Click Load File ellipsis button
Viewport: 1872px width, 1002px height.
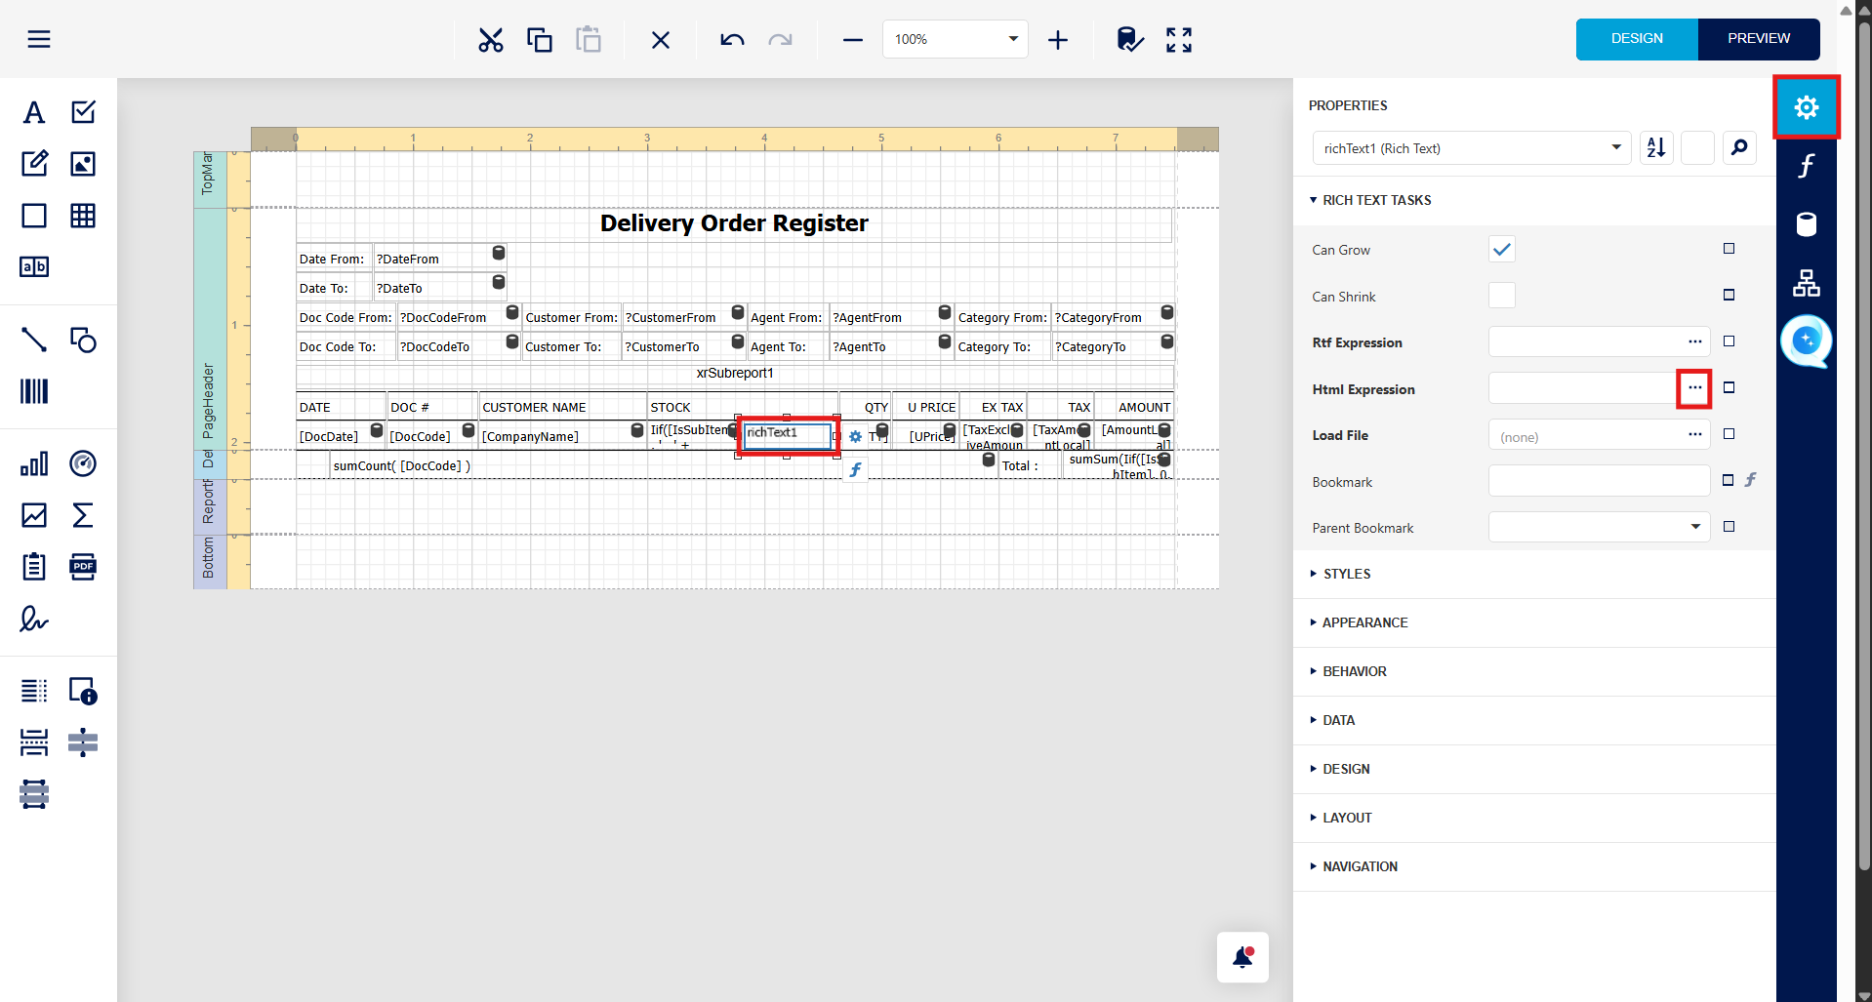(x=1694, y=435)
